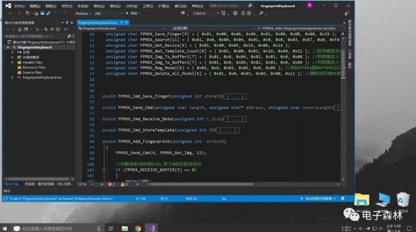The height and width of the screenshot is (232, 416).
Task: Open Visual Studio from the Windows taskbar
Action: (x=151, y=228)
